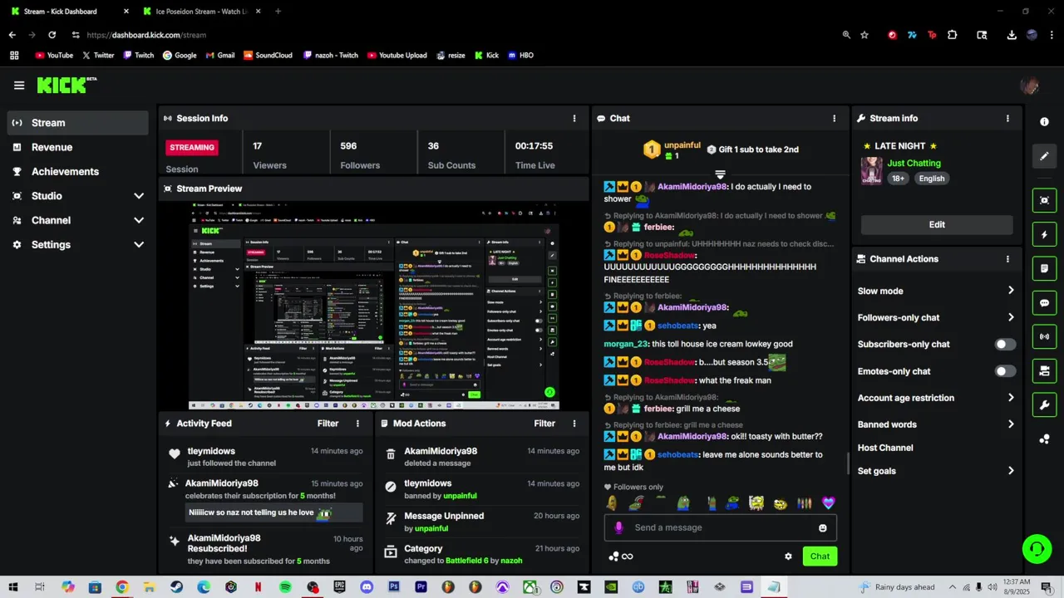The height and width of the screenshot is (598, 1064).
Task: Click Battlefield 6 category link
Action: pos(467,561)
